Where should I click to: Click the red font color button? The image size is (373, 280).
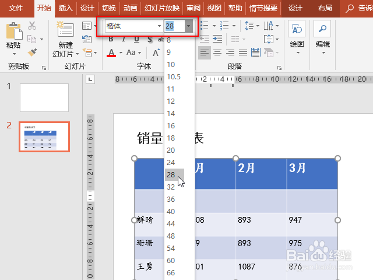coord(111,52)
